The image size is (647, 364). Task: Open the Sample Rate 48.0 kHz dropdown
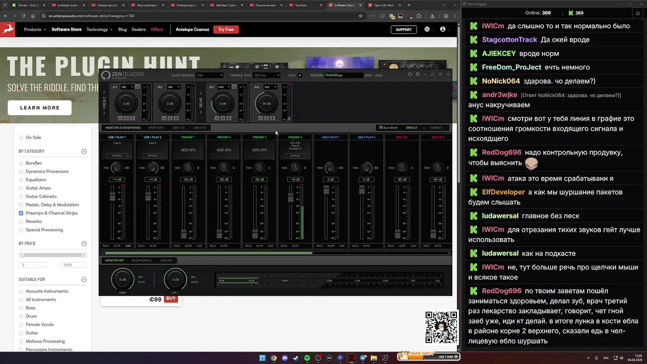pyautogui.click(x=266, y=75)
